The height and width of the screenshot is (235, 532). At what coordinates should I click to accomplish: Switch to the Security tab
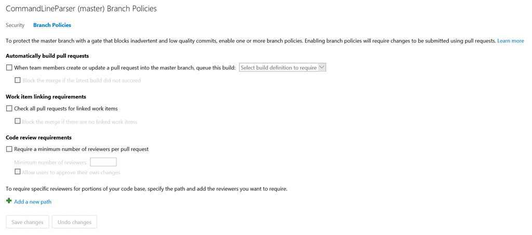pyautogui.click(x=15, y=25)
